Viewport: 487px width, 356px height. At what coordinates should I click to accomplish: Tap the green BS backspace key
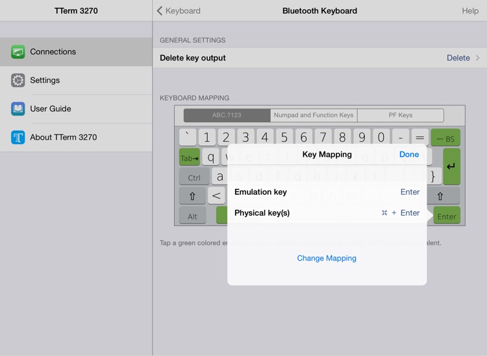445,137
